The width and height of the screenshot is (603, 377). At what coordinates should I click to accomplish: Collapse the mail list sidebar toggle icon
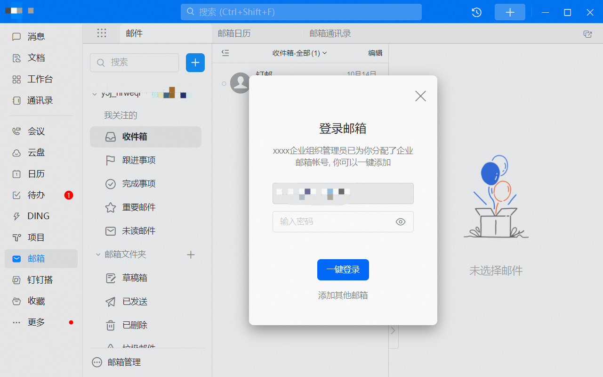tap(225, 53)
